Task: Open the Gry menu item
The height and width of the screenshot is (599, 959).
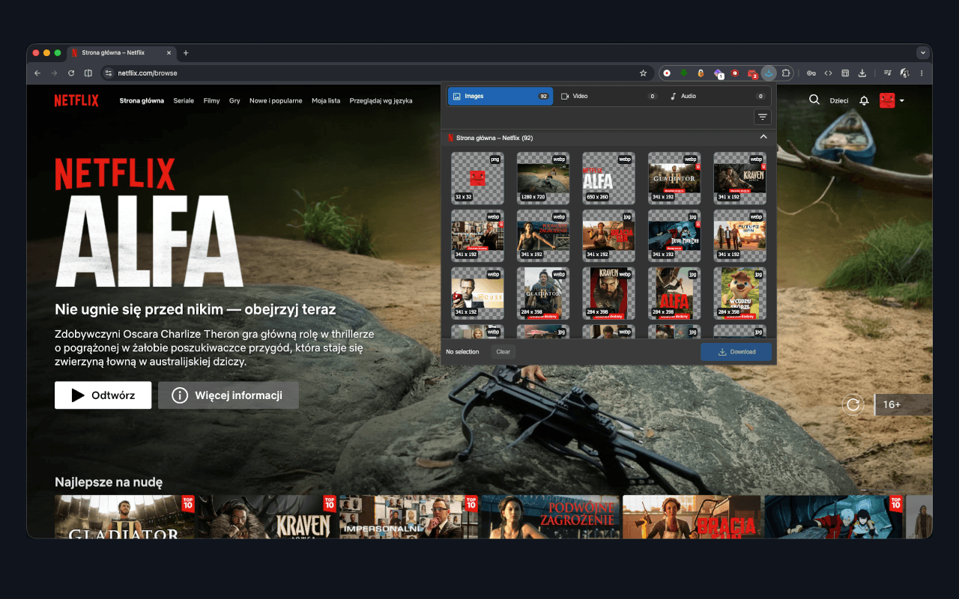Action: 235,100
